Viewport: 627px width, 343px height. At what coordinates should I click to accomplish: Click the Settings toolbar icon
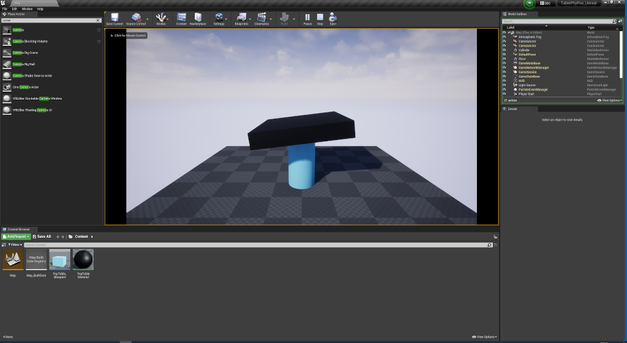point(219,19)
